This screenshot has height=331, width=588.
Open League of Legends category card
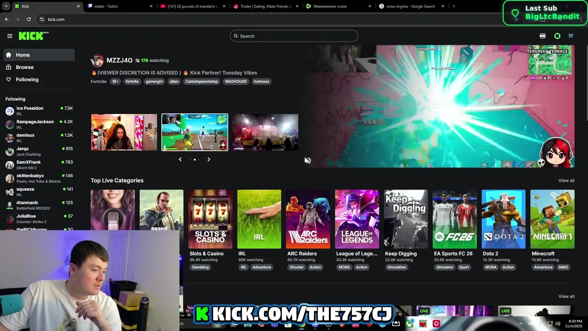coord(357,219)
